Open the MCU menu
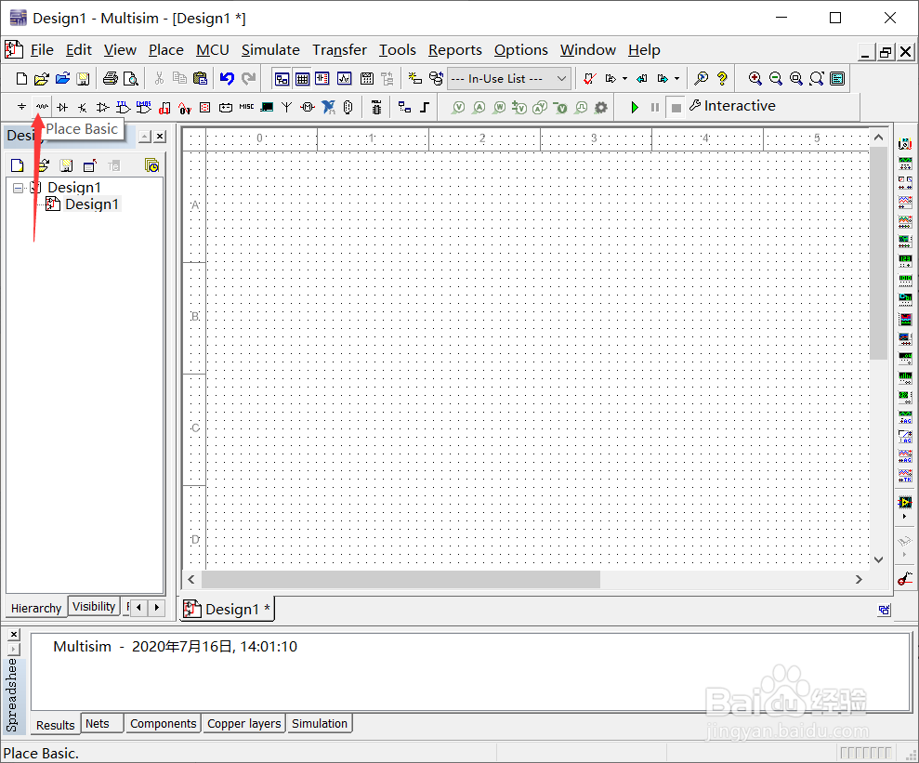This screenshot has height=763, width=919. click(212, 50)
